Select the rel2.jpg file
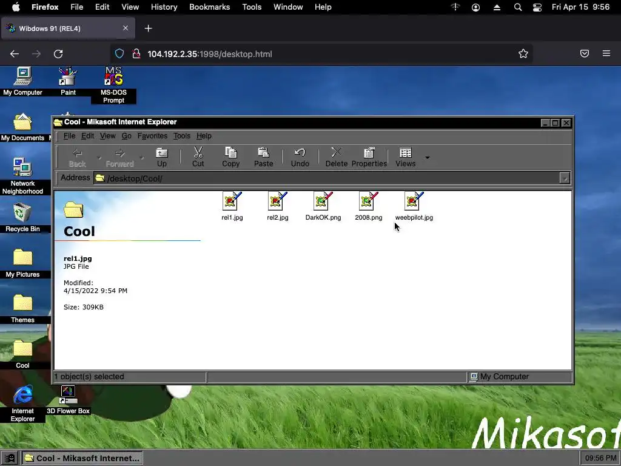 click(278, 206)
